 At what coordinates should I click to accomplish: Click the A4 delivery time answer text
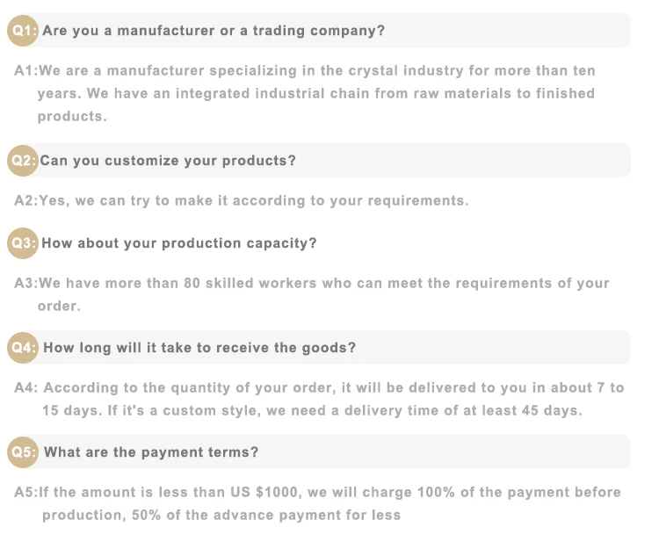319,400
